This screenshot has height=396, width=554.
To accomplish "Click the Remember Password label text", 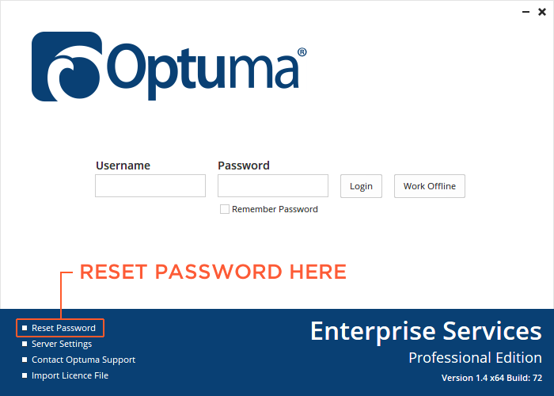I will pyautogui.click(x=275, y=209).
